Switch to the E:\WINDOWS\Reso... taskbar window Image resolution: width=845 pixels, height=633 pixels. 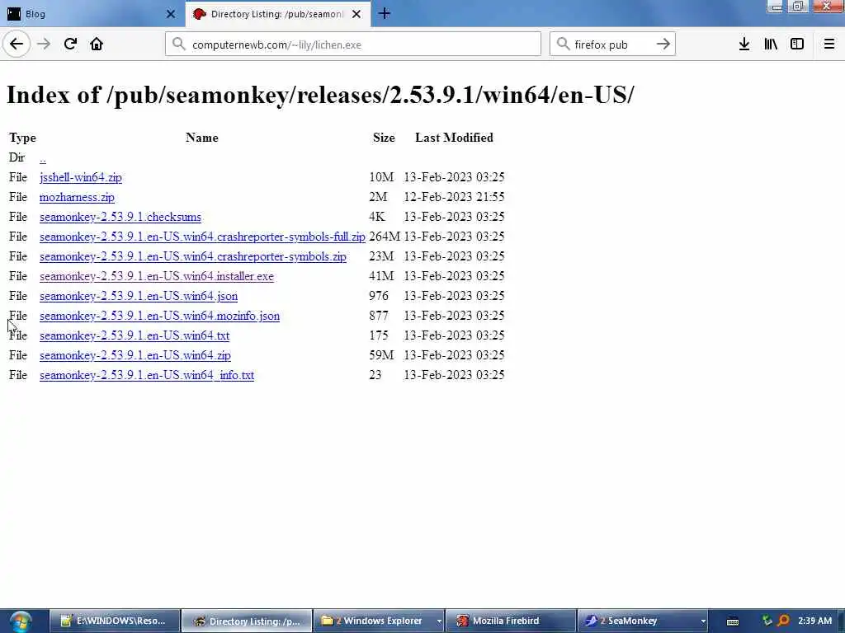(x=115, y=621)
